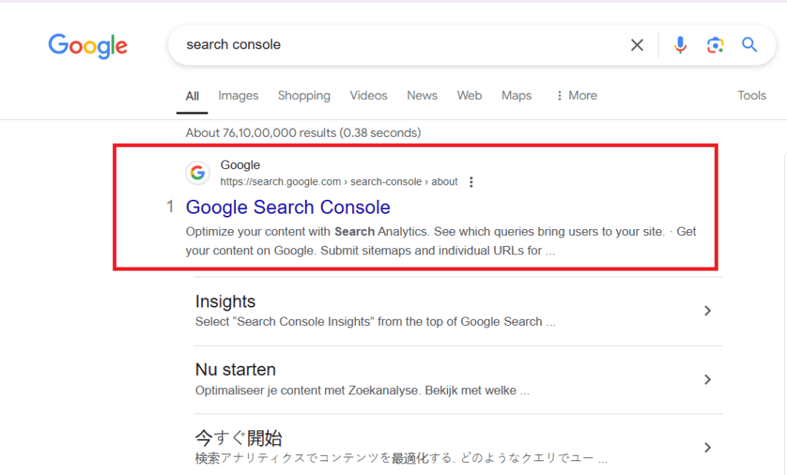Open search Tools options
The height and width of the screenshot is (475, 787).
[752, 95]
